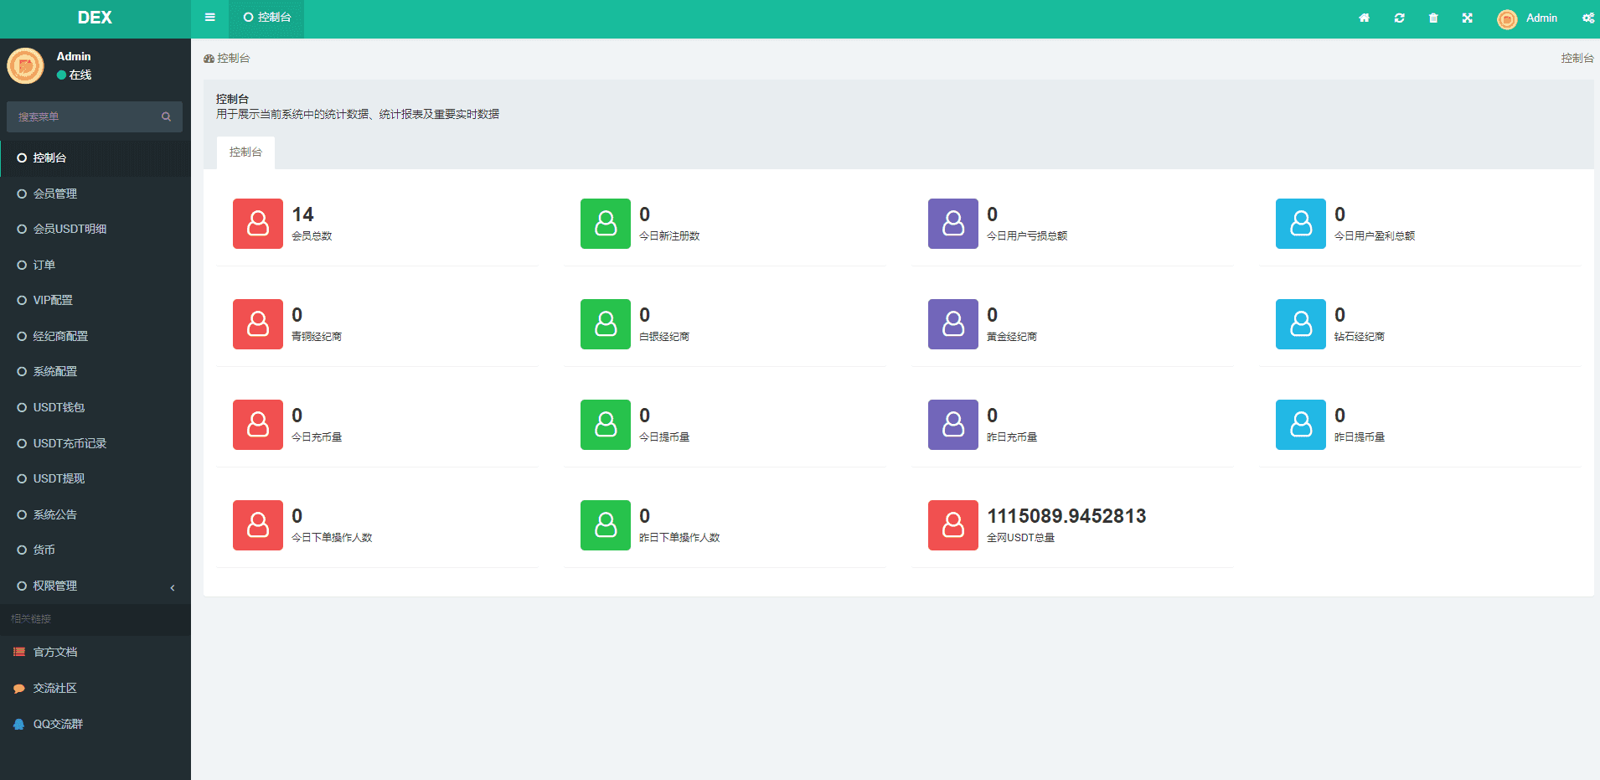
Task: Click the 搜索菜单 search field
Action: coord(84,116)
